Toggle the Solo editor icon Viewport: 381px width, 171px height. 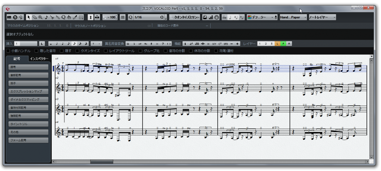15,17
